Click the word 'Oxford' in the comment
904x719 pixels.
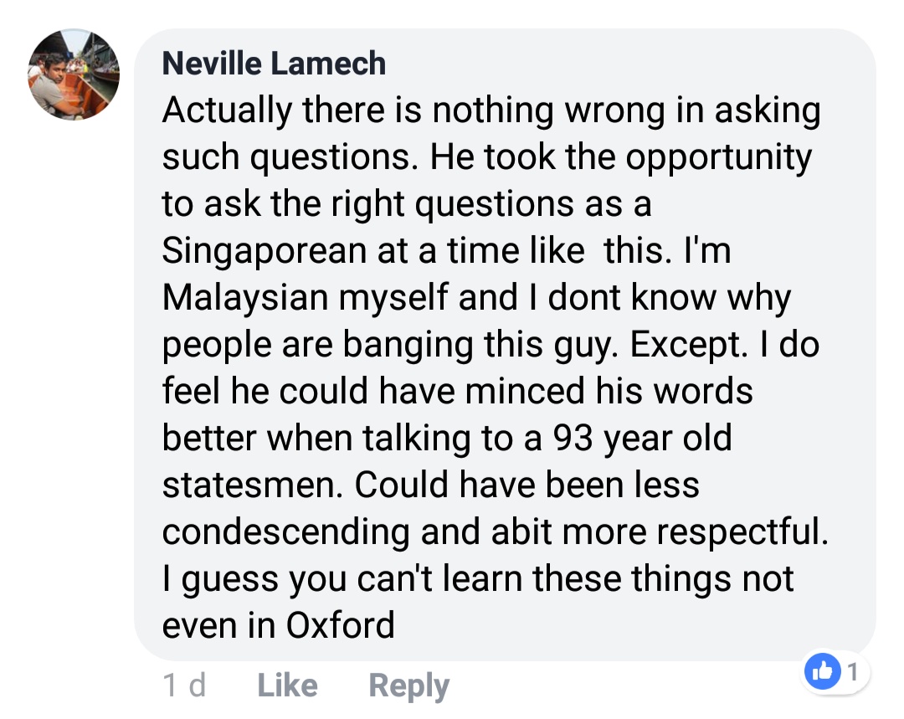tap(340, 625)
